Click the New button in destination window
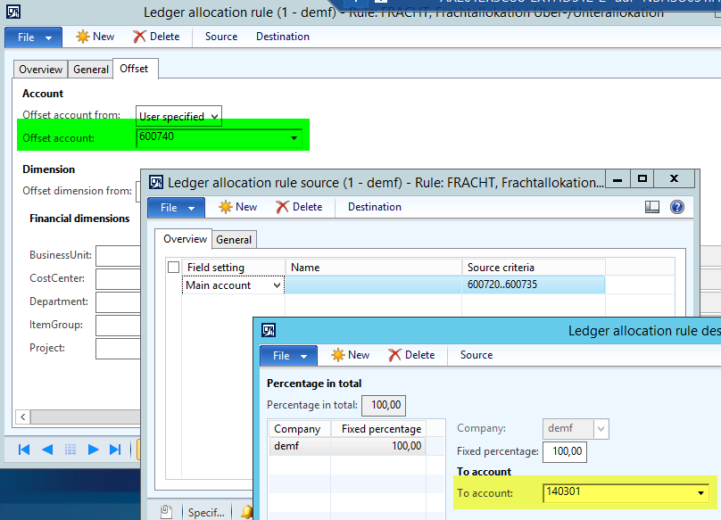 350,355
